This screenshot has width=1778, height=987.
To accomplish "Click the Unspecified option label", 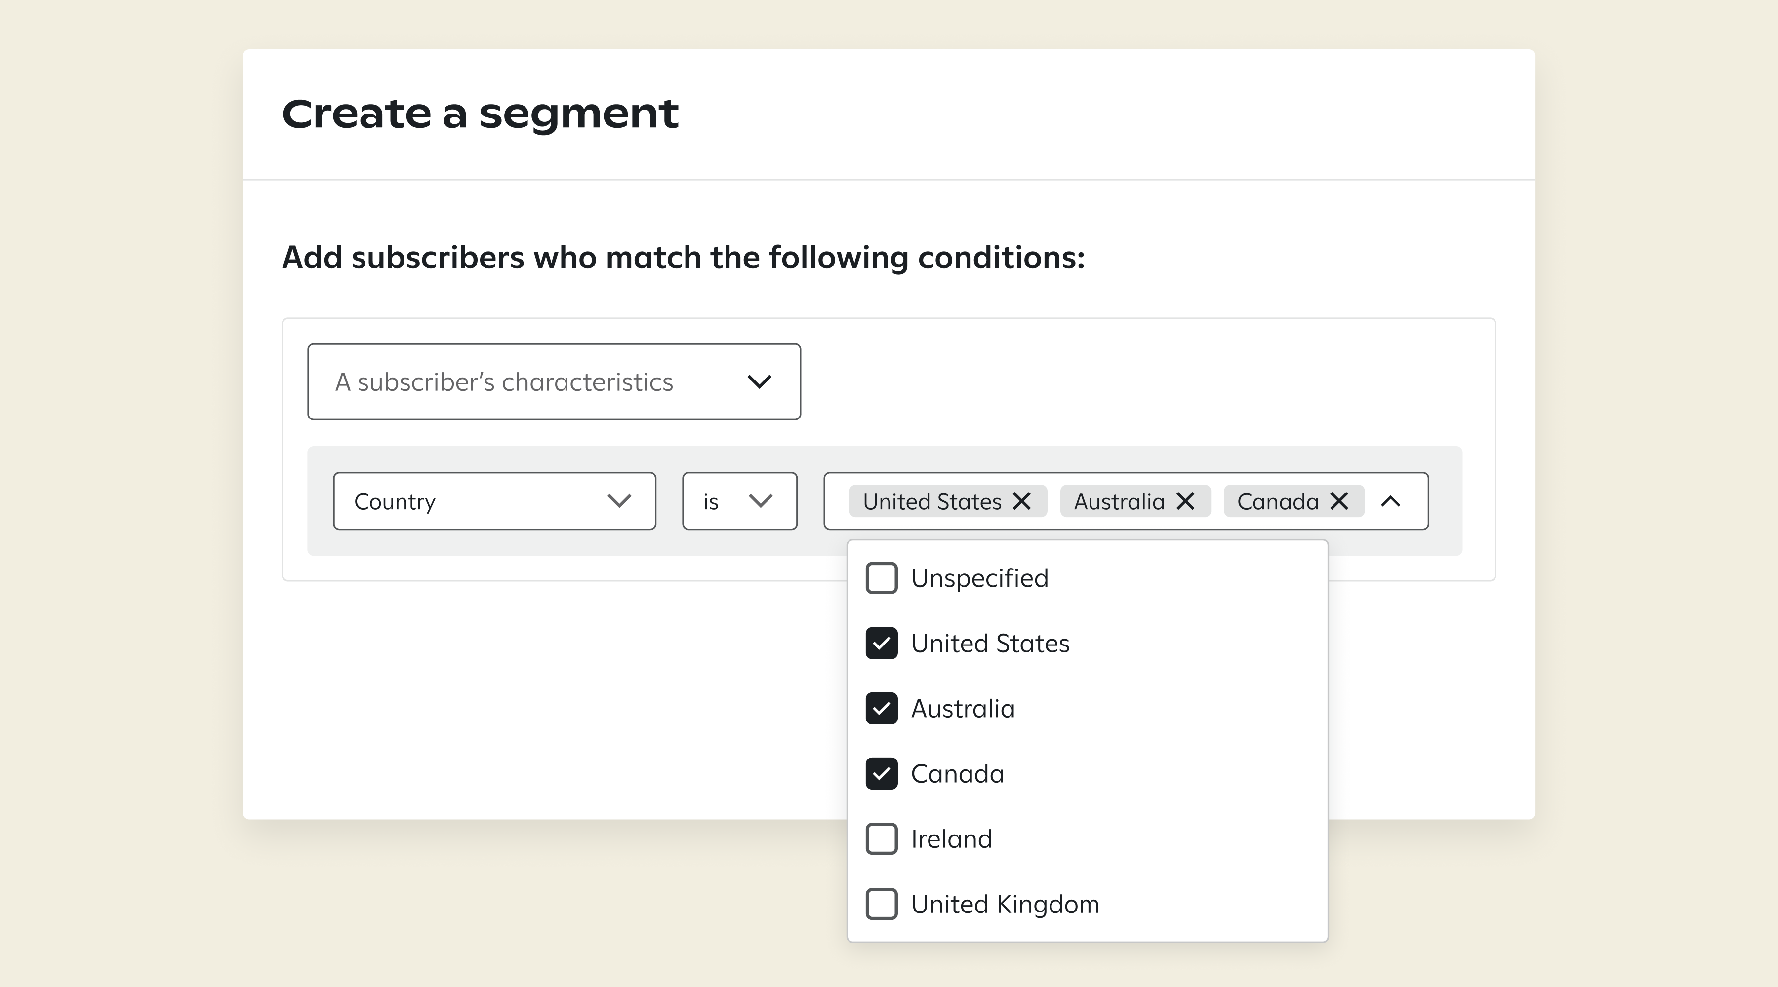I will tap(979, 578).
